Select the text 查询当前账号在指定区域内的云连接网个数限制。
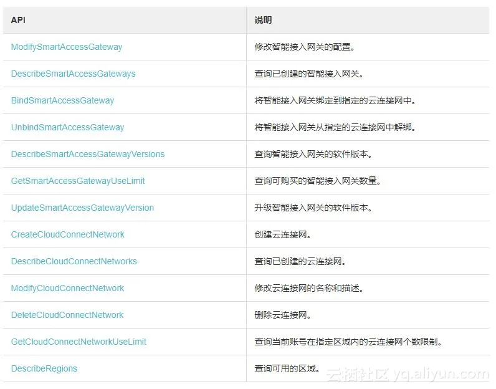Screen dimensions: 496x389 coord(348,342)
